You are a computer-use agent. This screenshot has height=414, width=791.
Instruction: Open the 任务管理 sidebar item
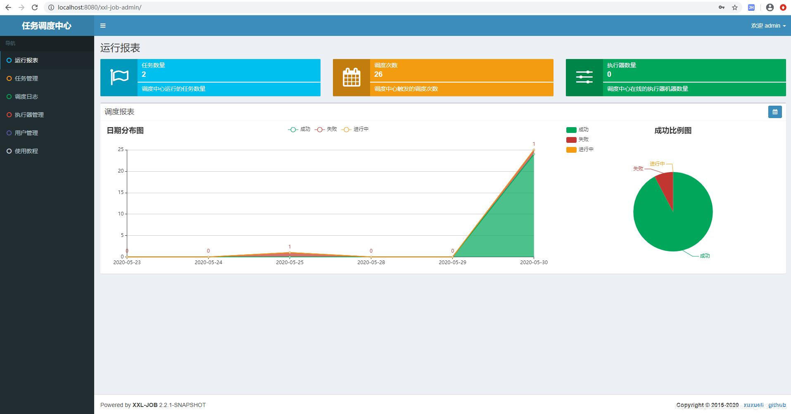tap(47, 78)
